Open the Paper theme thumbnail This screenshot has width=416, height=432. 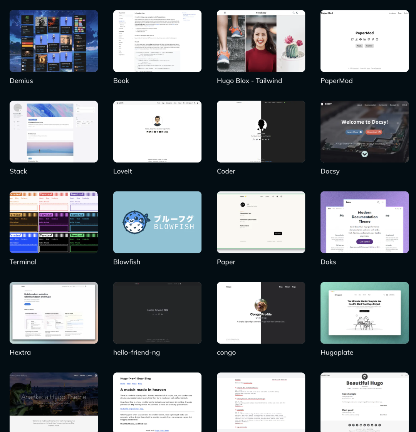tap(261, 222)
